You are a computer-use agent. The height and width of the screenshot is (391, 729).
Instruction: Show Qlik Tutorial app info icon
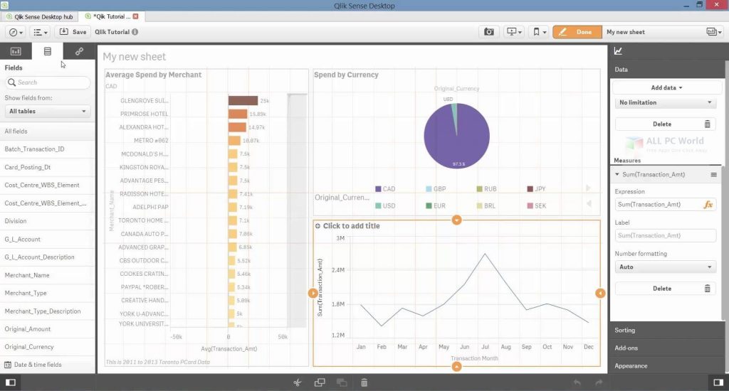135,32
